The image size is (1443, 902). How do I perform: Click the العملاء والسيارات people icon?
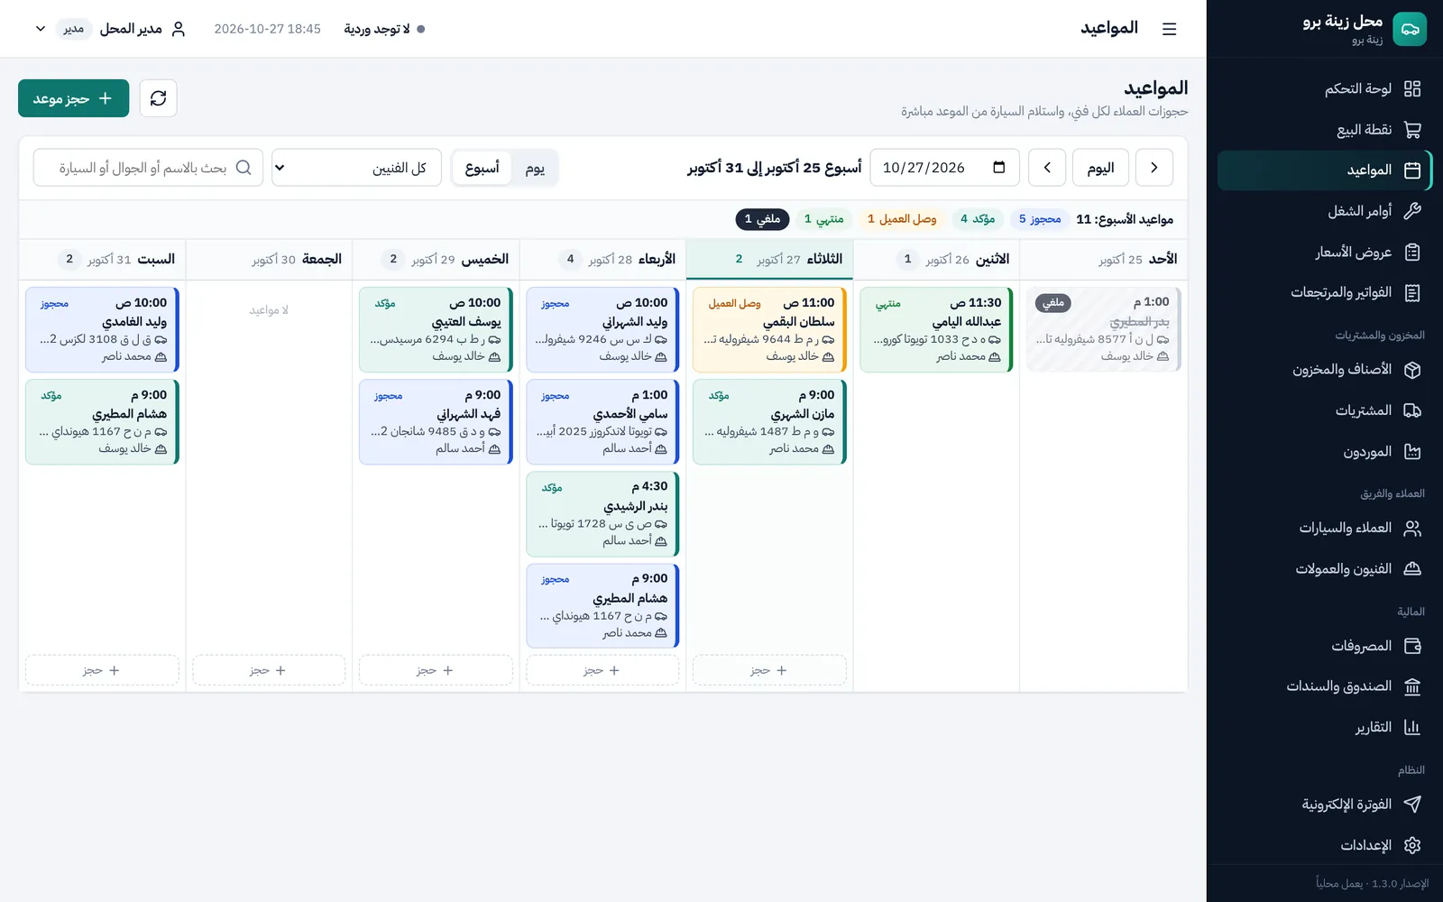(1412, 529)
